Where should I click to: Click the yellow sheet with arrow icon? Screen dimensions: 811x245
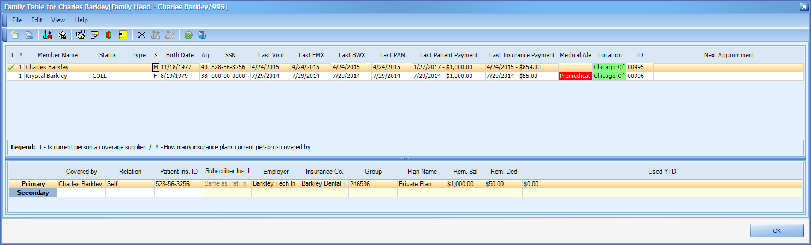[123, 35]
